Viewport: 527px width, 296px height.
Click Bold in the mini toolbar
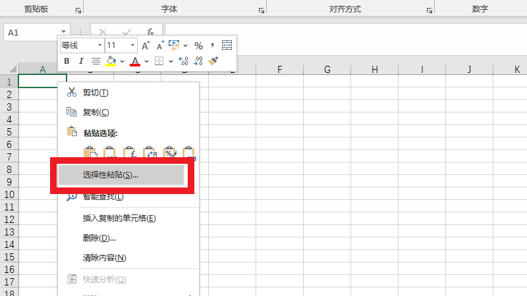[67, 61]
